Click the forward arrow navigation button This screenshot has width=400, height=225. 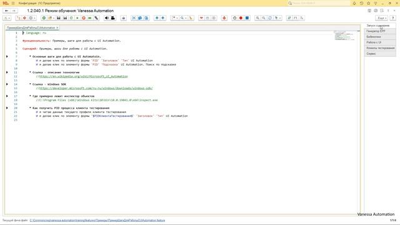click(x=14, y=11)
